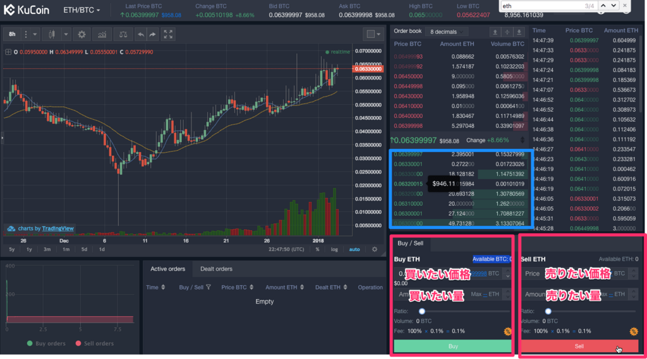This screenshot has height=359, width=647.
Task: Open ETH/BTC trading pair dropdown
Action: click(82, 11)
